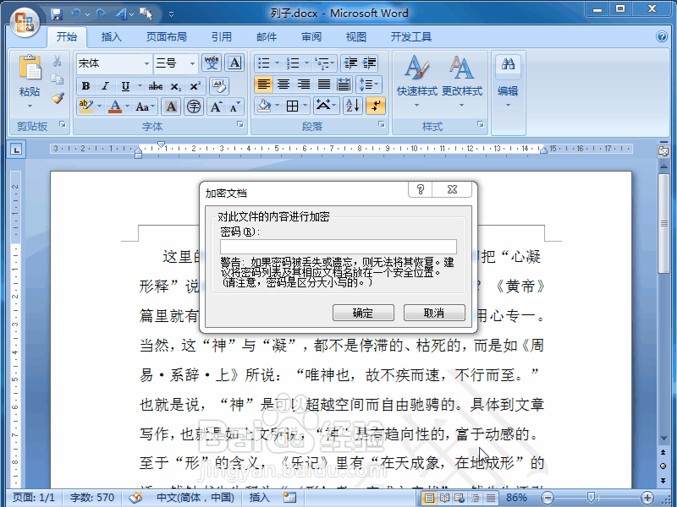Activate the sort icon in paragraph group
The image size is (677, 507).
[x=351, y=106]
